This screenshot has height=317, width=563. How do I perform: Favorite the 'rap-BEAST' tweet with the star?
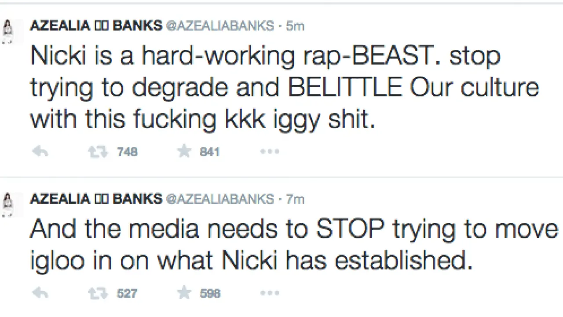(184, 151)
